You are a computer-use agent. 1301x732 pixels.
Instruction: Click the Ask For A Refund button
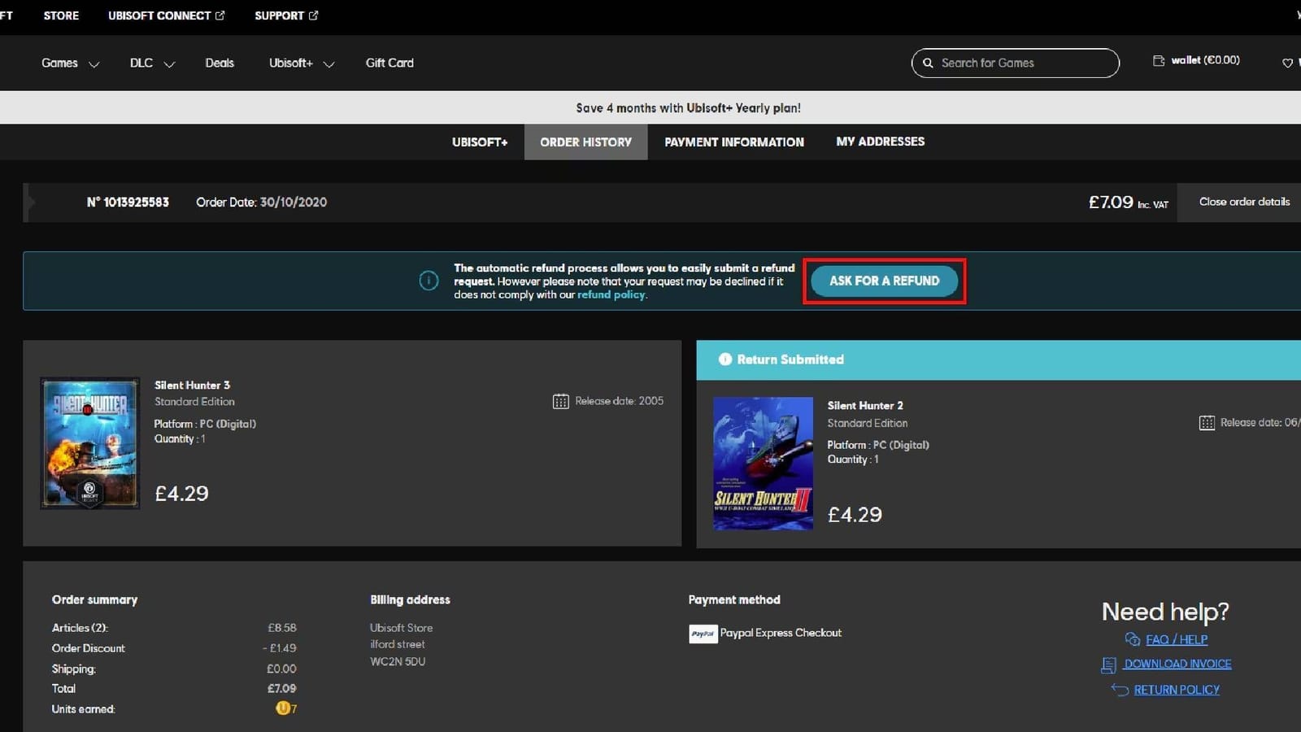[x=883, y=280]
